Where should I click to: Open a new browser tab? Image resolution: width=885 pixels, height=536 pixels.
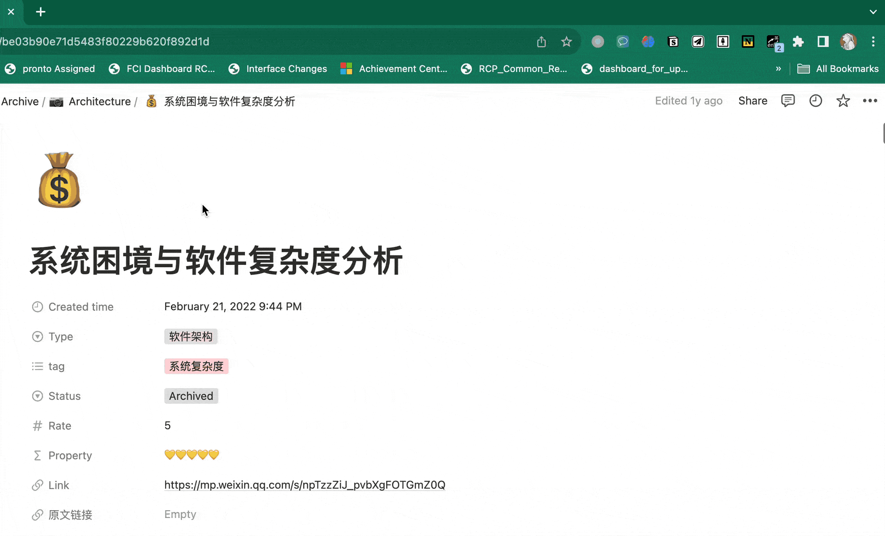(41, 12)
